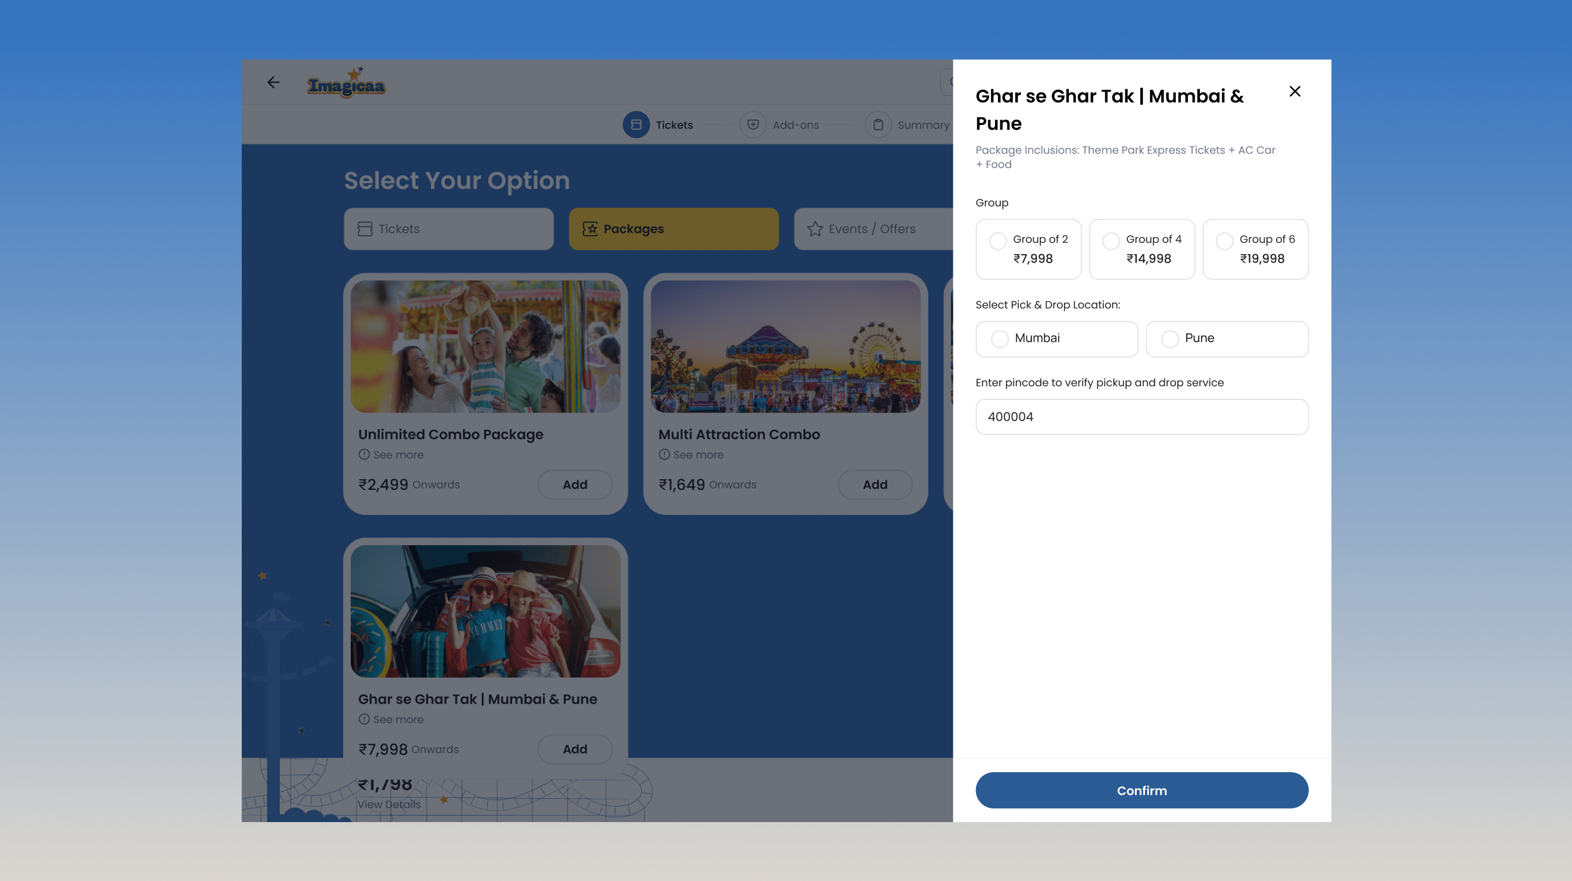The width and height of the screenshot is (1572, 881).
Task: Click the Summary step clipboard icon
Action: click(878, 124)
